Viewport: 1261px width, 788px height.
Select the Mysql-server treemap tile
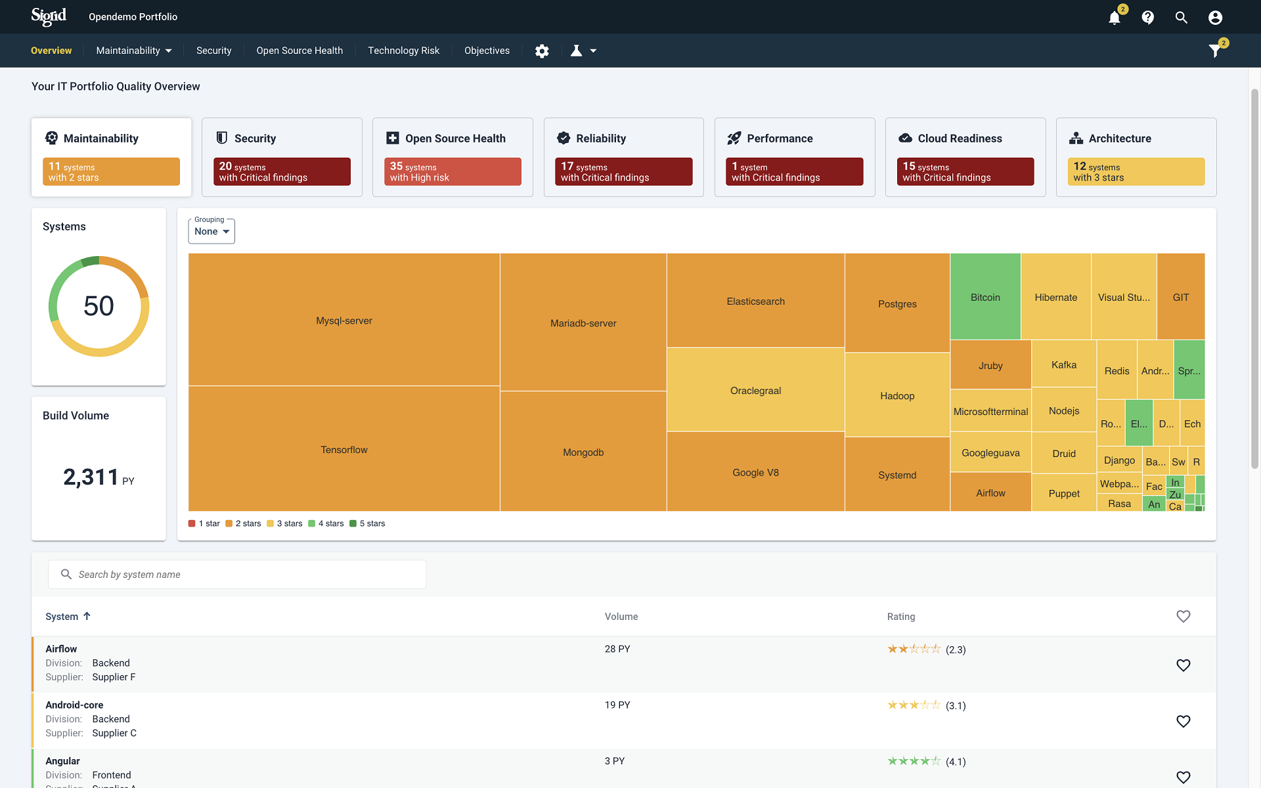(344, 320)
